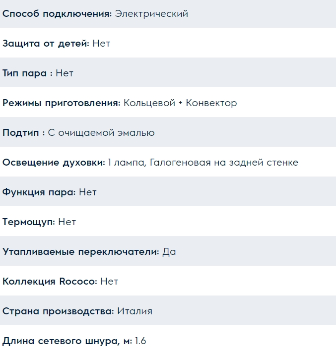Click the 'Да' value for Утапливаемые переключатели
Image resolution: width=336 pixels, height=353 pixels.
click(169, 252)
